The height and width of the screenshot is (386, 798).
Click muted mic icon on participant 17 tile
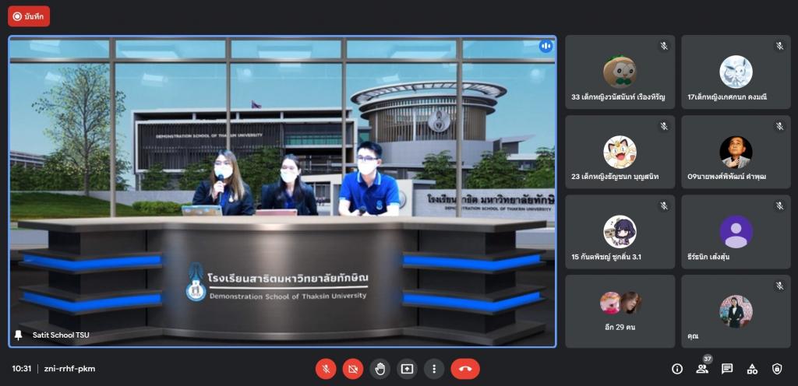(x=779, y=46)
